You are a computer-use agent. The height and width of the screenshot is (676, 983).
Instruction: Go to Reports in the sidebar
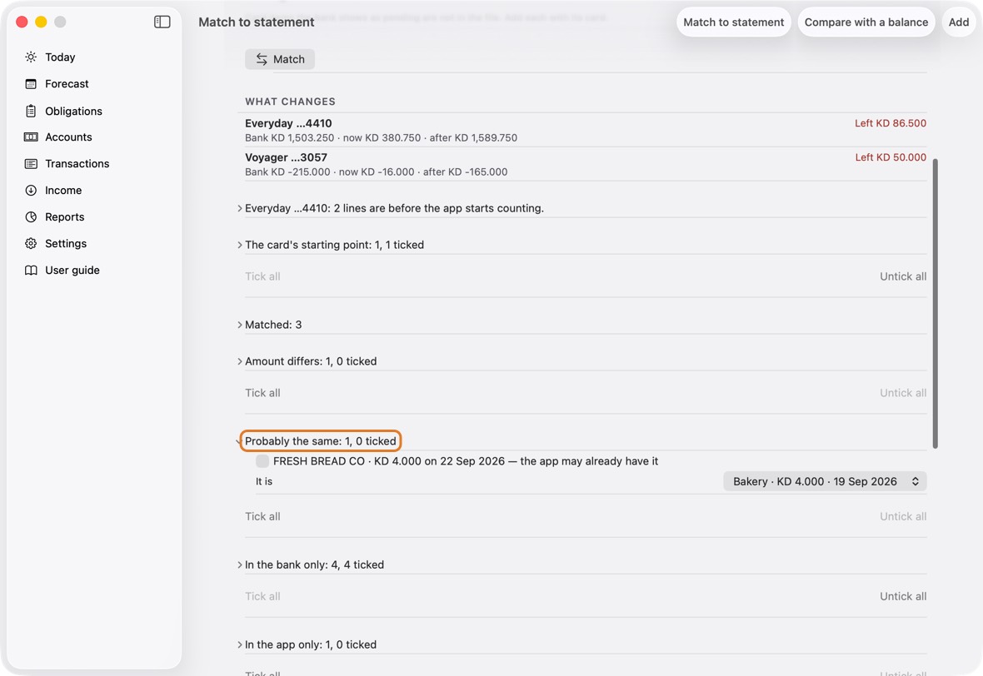pos(64,216)
